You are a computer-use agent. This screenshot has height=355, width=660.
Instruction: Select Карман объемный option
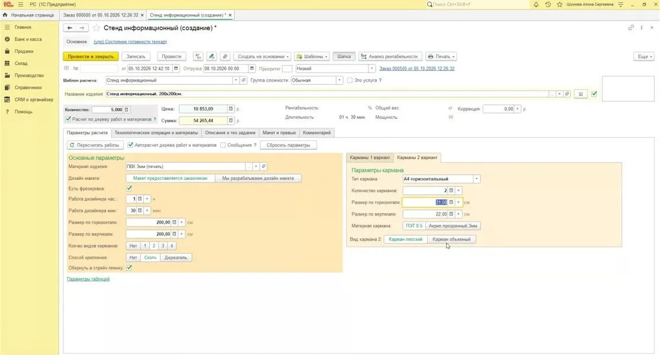pos(451,239)
